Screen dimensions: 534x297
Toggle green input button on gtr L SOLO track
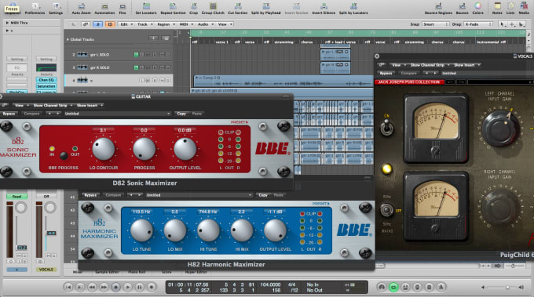[136, 54]
